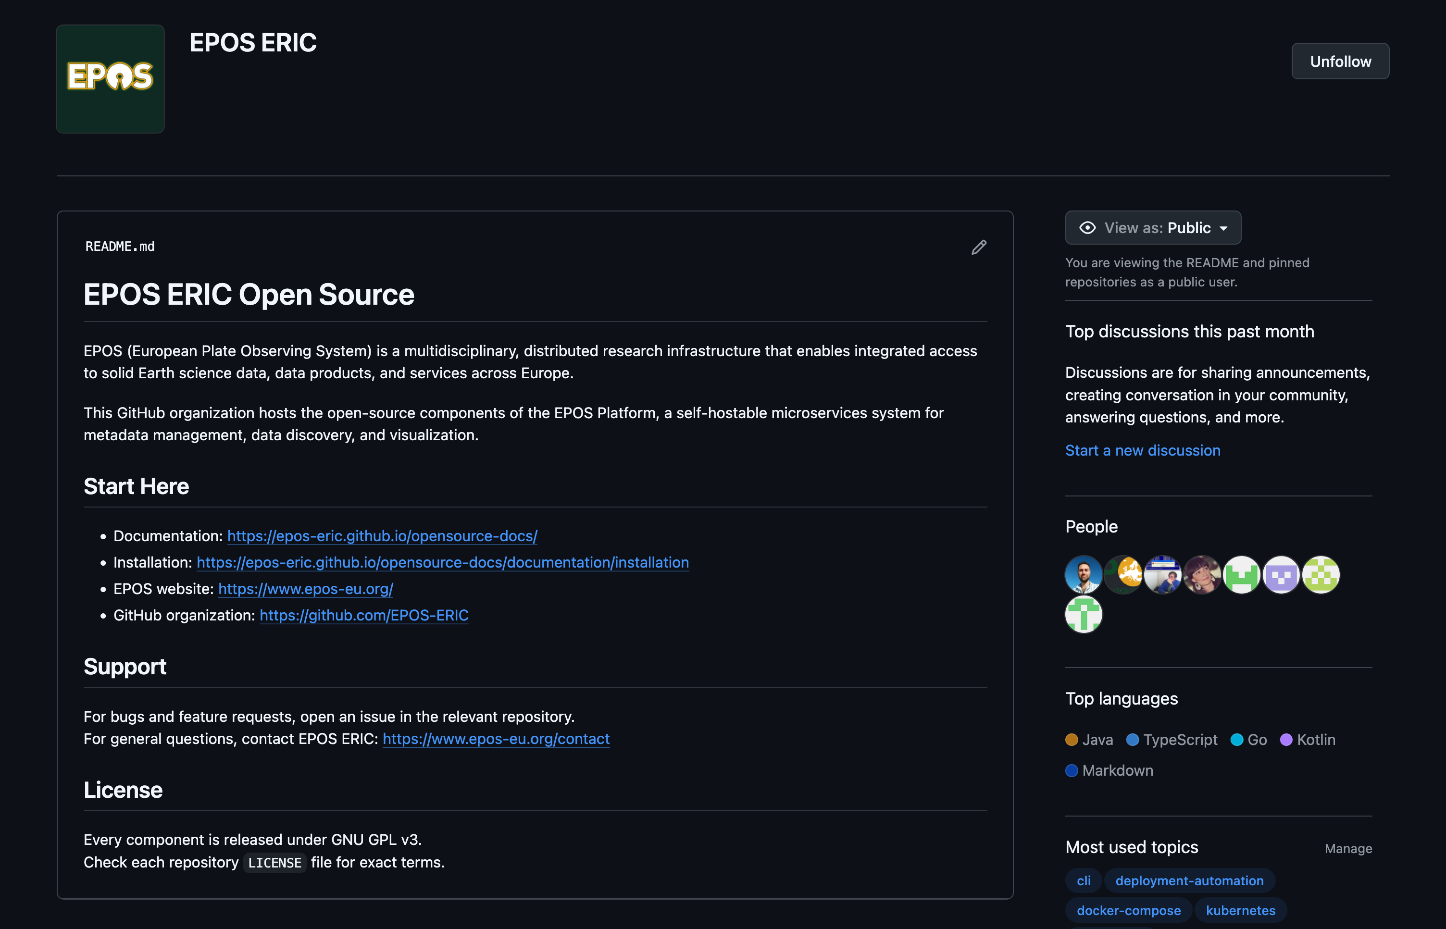Viewport: 1446px width, 929px height.
Task: Click Start a new discussion
Action: click(x=1142, y=451)
